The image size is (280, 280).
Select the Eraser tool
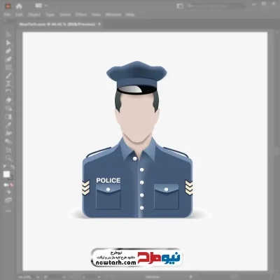click(8, 100)
